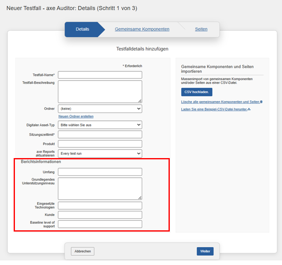Click into the Kunde input field
Image resolution: width=282 pixels, height=265 pixels.
[x=100, y=215]
